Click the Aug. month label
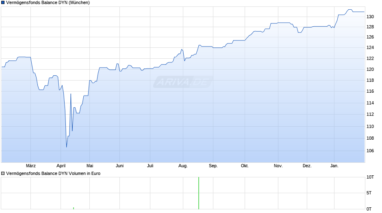This screenshot has width=382, height=213. [183, 166]
